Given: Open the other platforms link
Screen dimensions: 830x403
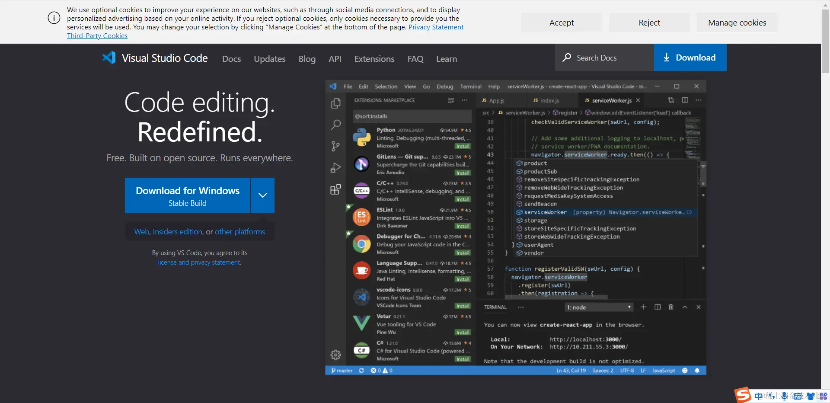Looking at the screenshot, I should pyautogui.click(x=240, y=232).
